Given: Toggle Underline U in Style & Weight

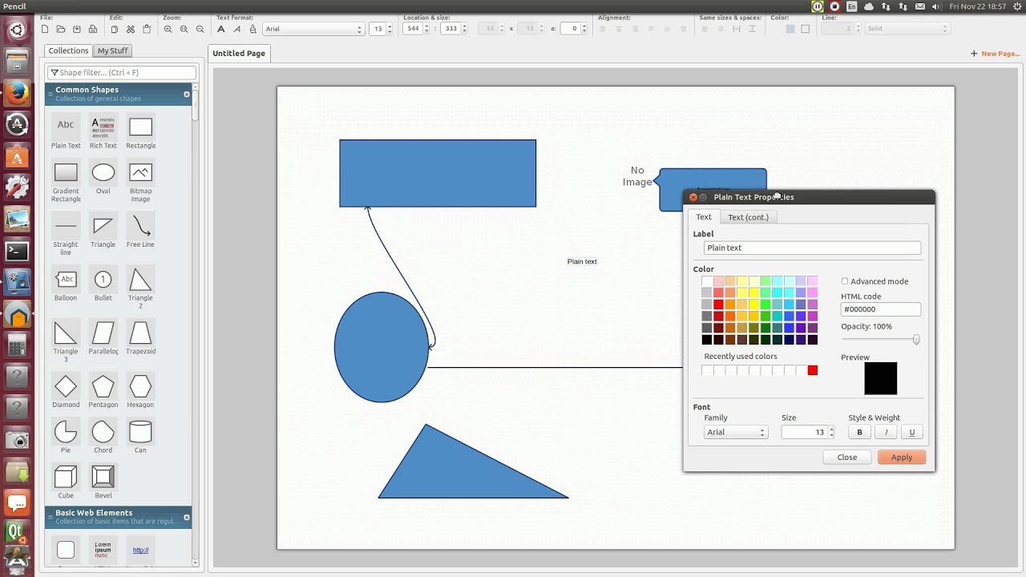Looking at the screenshot, I should [x=911, y=432].
